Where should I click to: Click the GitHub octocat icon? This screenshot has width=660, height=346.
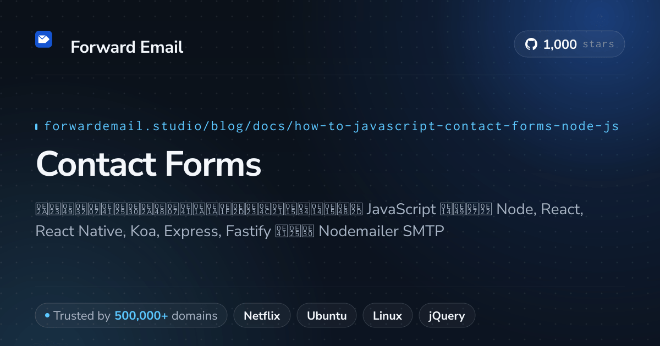(x=531, y=44)
